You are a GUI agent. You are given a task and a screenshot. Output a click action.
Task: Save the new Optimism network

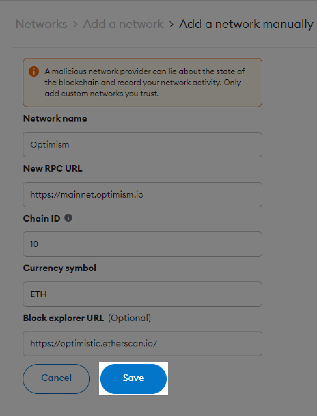point(133,378)
